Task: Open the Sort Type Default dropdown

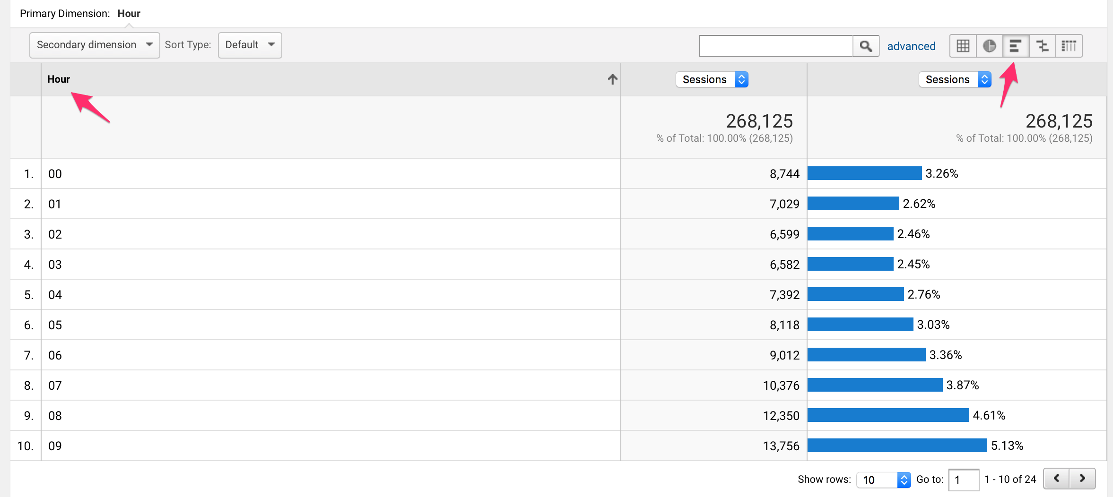Action: pos(250,45)
